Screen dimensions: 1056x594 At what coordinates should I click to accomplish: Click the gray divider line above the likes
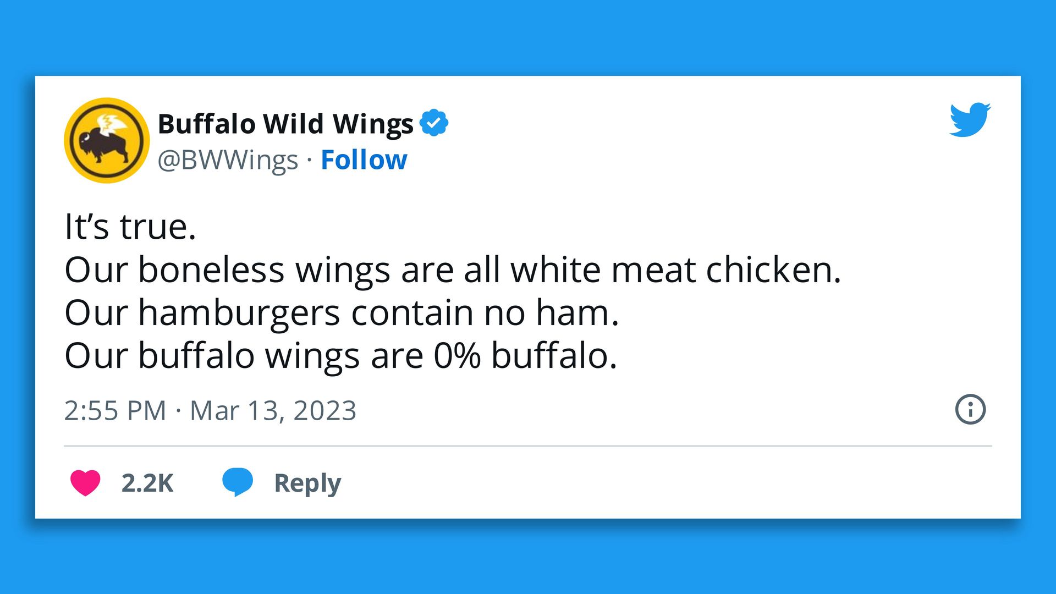pyautogui.click(x=528, y=446)
